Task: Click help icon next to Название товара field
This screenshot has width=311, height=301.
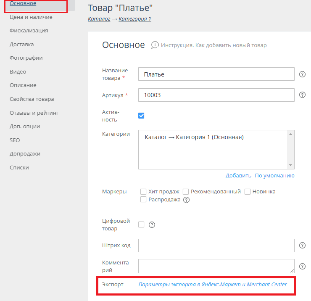Action: (302, 74)
